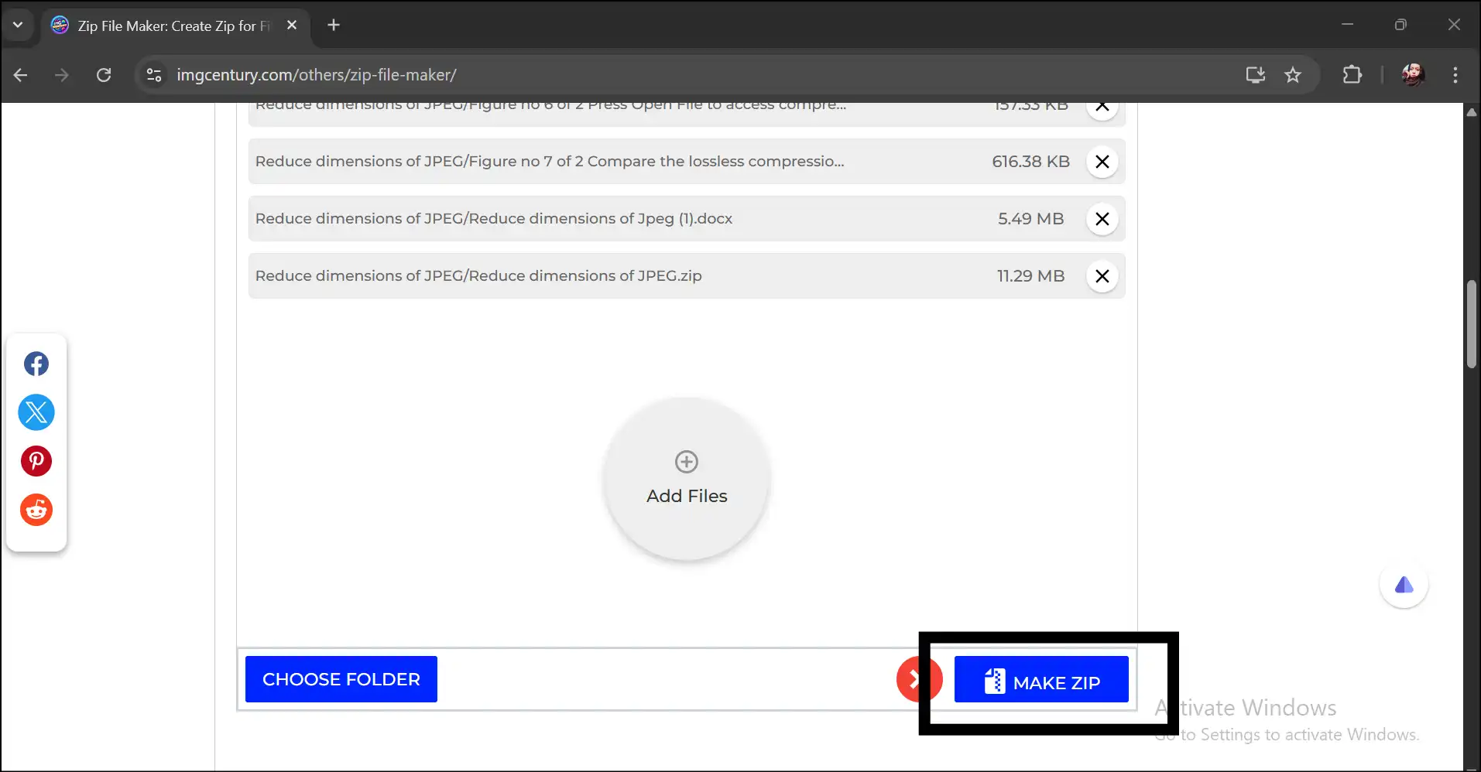Remove the Reduce dimensions of Jpeg (1).docx file
The height and width of the screenshot is (772, 1481).
1102,219
